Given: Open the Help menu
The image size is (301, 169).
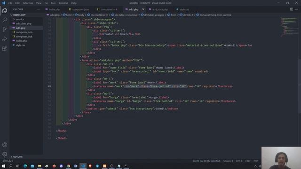Looking at the screenshot, I should [x=74, y=3].
